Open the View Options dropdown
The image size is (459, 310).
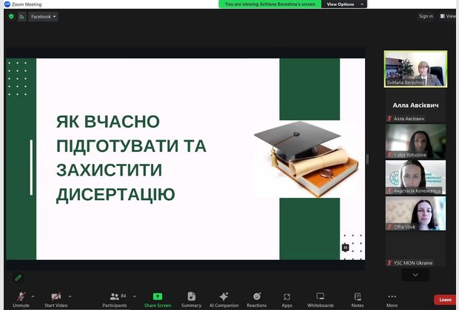point(344,4)
